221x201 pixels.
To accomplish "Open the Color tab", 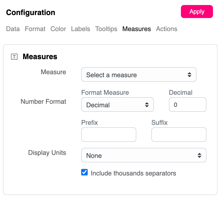I will point(58,29).
